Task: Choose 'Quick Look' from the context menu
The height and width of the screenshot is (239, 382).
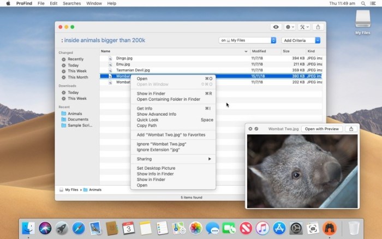Action: point(147,119)
